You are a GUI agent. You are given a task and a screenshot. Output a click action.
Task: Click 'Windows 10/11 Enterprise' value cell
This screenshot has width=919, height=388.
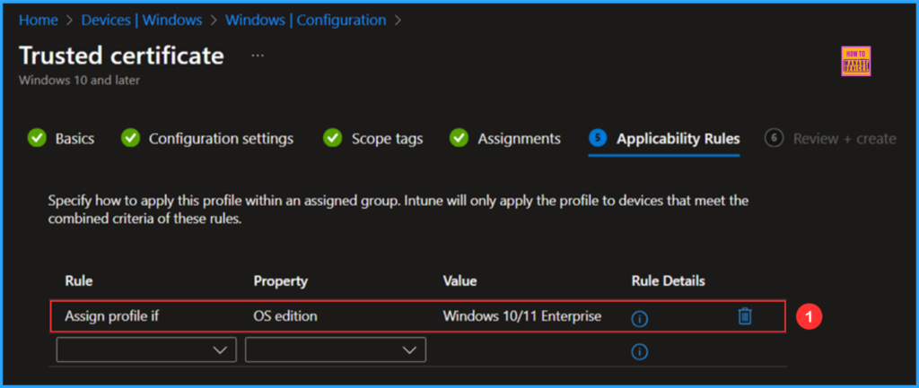pos(522,316)
